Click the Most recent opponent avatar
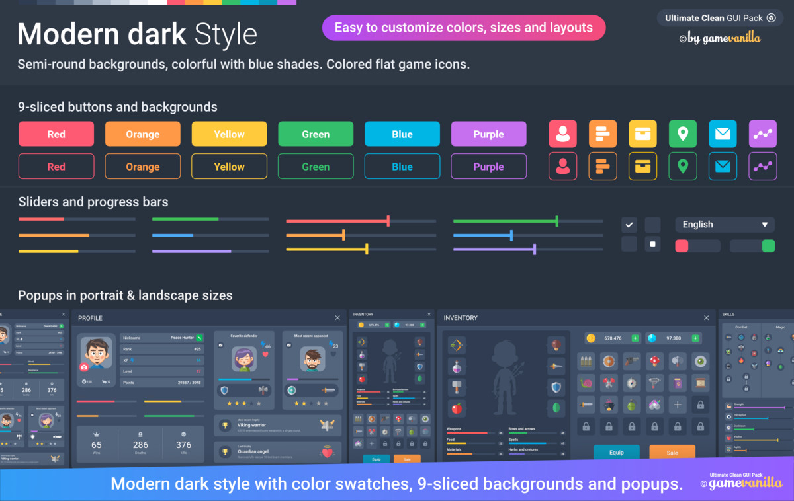Image resolution: width=794 pixels, height=501 pixels. pyautogui.click(x=312, y=360)
